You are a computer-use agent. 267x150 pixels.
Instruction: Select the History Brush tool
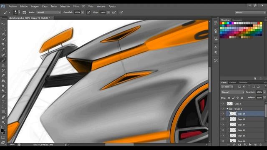click(x=3, y=70)
